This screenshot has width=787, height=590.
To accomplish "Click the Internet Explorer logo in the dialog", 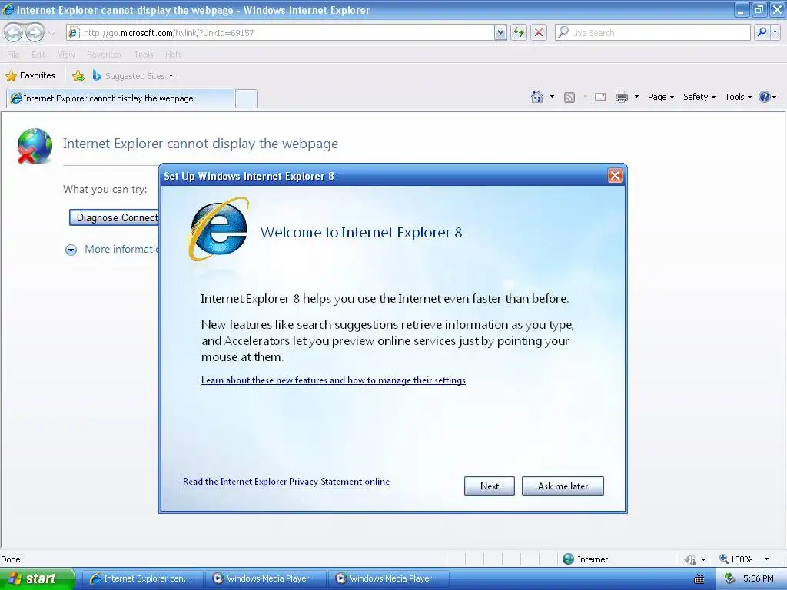I will point(219,230).
